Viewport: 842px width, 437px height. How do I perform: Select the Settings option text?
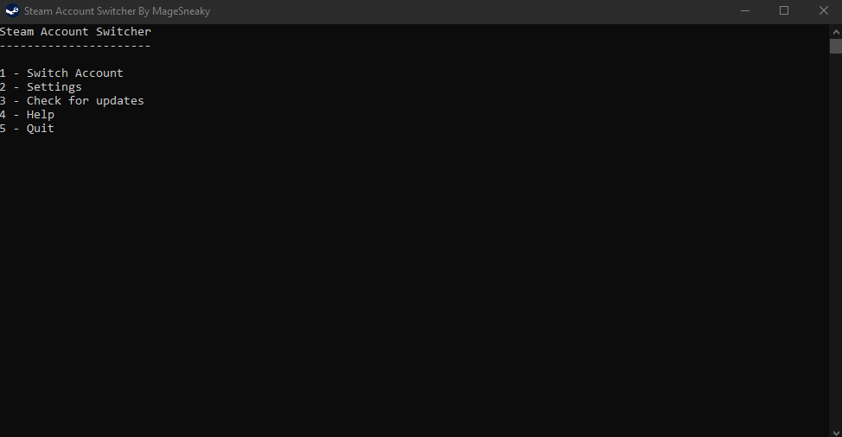[x=54, y=87]
